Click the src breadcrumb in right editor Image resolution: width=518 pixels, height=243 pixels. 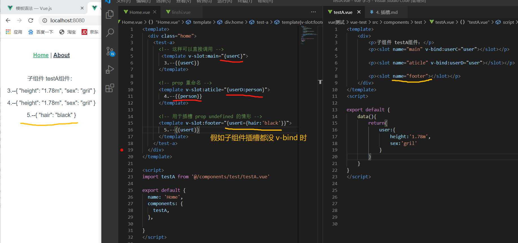pos(375,22)
